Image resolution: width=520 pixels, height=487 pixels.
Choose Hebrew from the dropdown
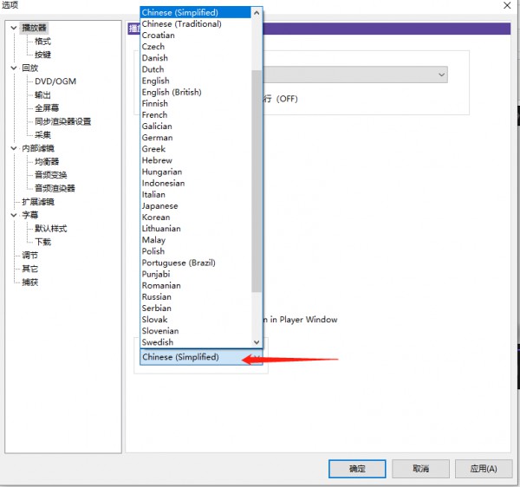coord(196,160)
